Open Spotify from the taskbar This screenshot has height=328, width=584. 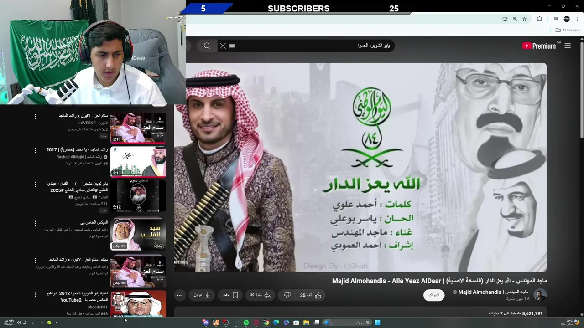click(x=246, y=323)
